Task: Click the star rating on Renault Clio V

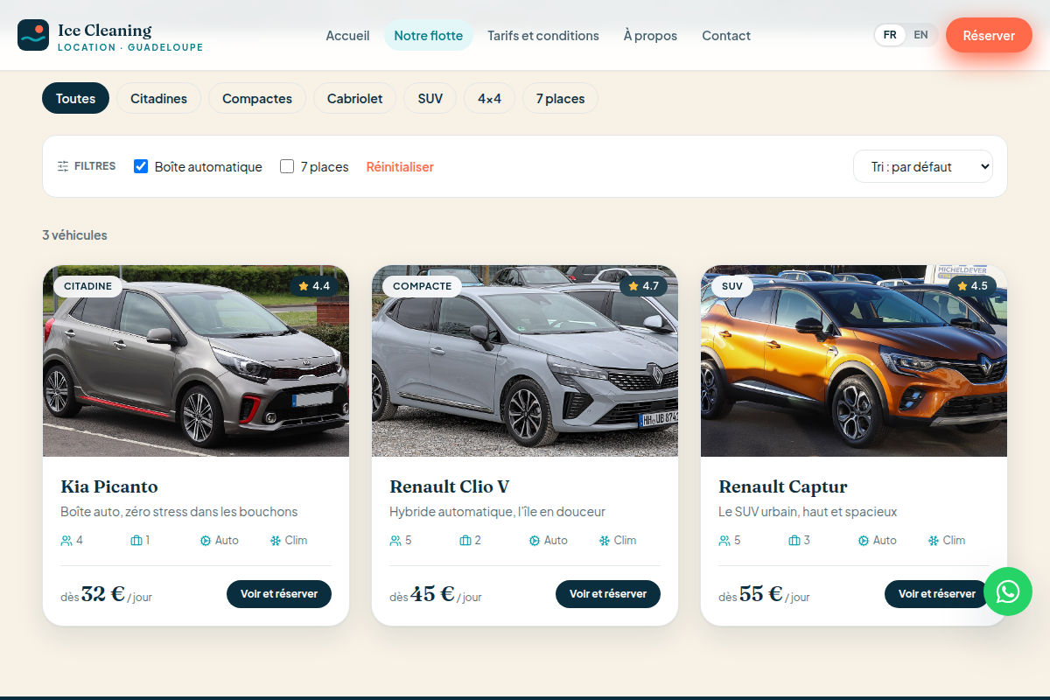Action: (643, 286)
